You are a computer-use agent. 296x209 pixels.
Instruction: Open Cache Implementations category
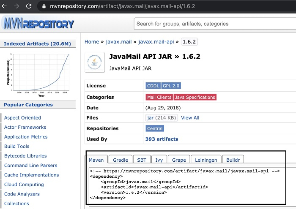(32, 175)
